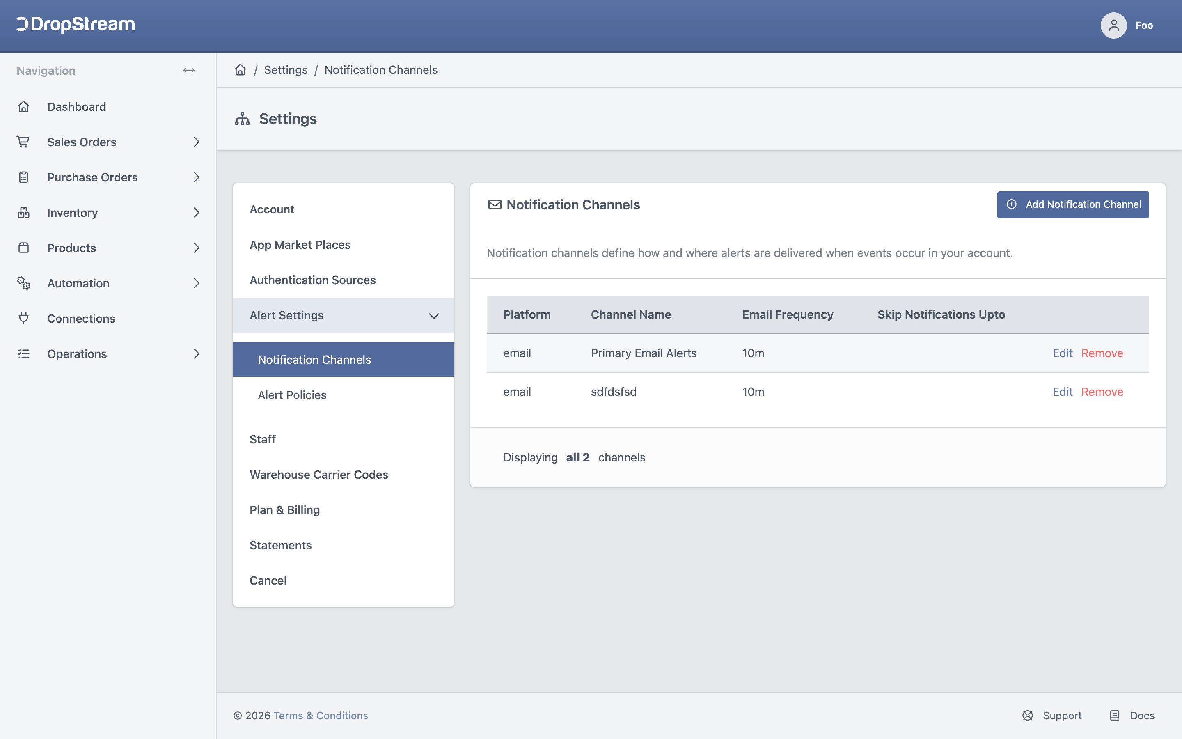Select Cancel in settings menu
1182x739 pixels.
click(x=268, y=581)
